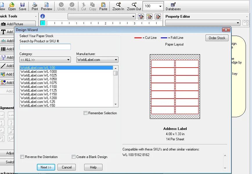Click the Copy toolbar icon
The height and width of the screenshot is (174, 252).
tap(93, 7)
